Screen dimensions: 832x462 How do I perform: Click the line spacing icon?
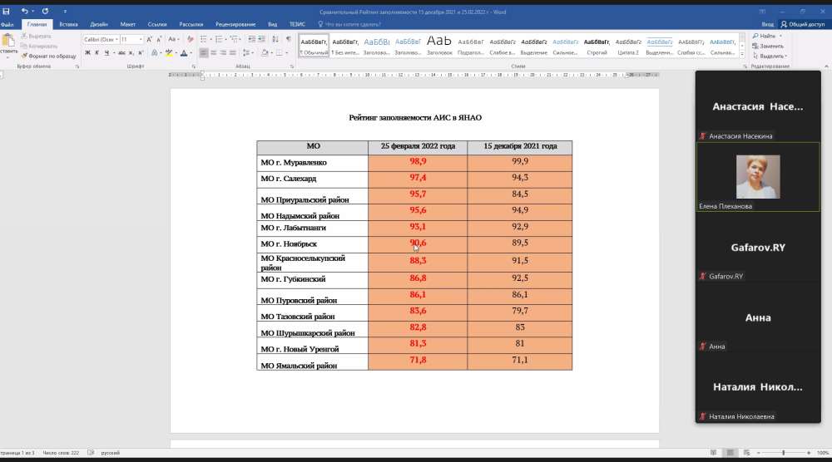(245, 53)
